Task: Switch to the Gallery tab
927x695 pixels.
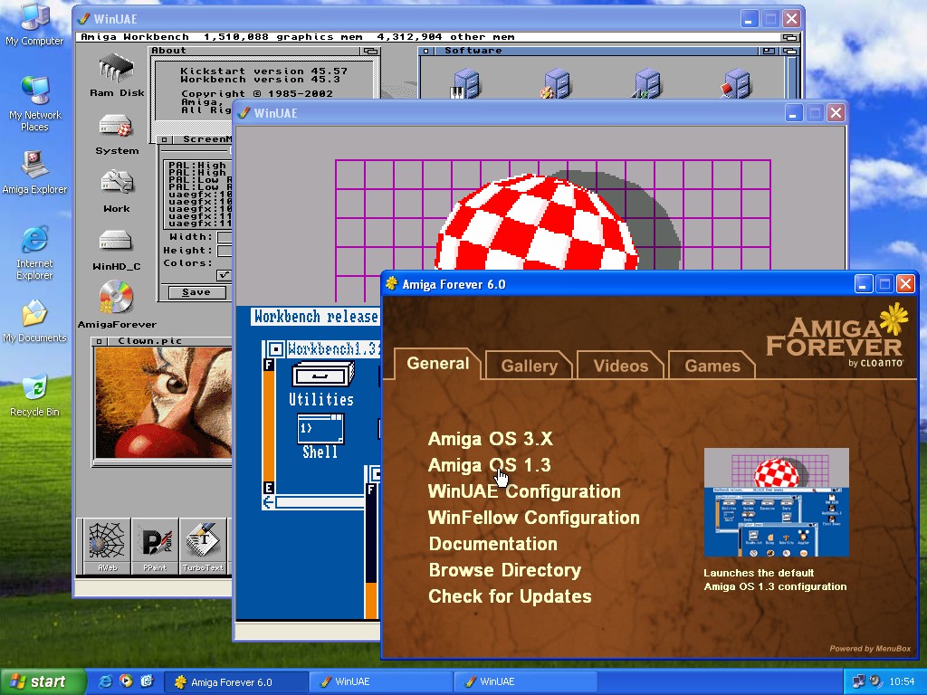Action: (x=529, y=366)
